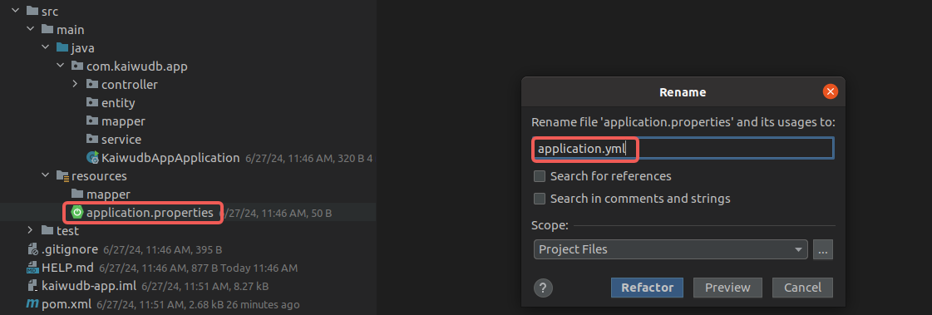This screenshot has height=315, width=932.
Task: Click the Preview button
Action: (727, 288)
